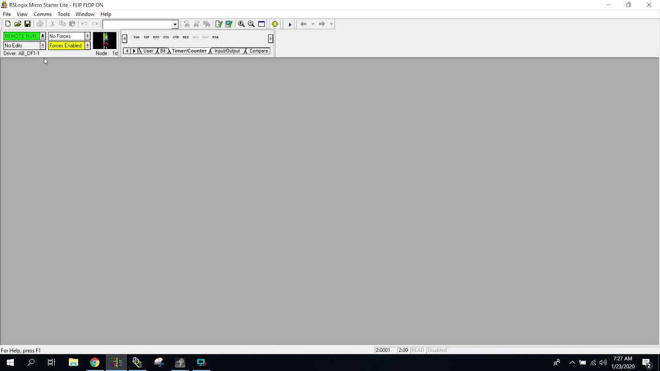Open the Comms menu
Image resolution: width=660 pixels, height=371 pixels.
[42, 14]
